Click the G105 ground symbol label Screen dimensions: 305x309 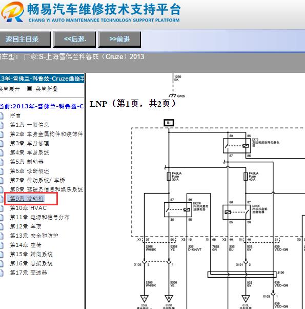[x=181, y=96]
